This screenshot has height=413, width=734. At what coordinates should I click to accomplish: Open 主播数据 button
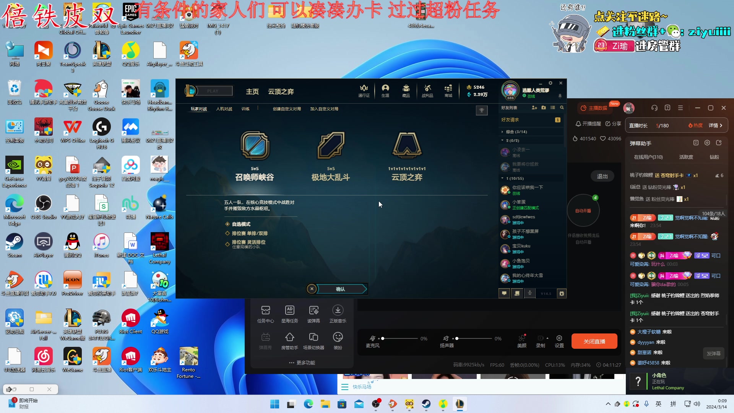pyautogui.click(x=594, y=108)
